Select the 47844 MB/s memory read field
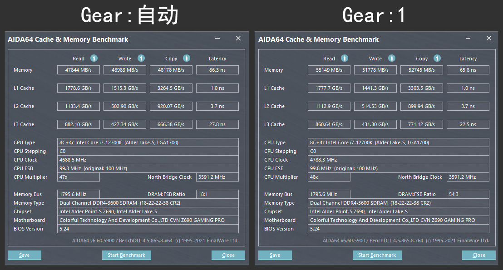 pos(79,70)
